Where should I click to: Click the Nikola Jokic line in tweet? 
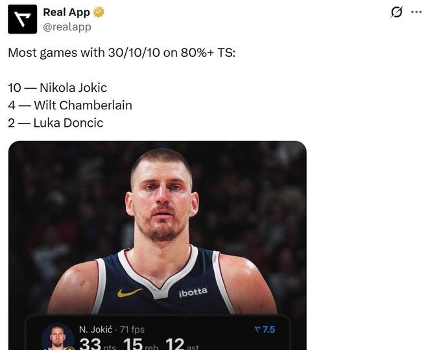[x=58, y=88]
